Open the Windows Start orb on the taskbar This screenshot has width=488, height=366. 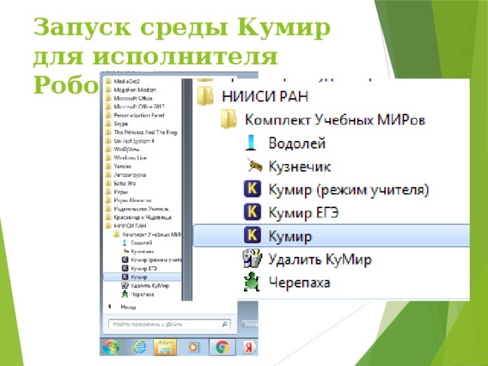111,347
